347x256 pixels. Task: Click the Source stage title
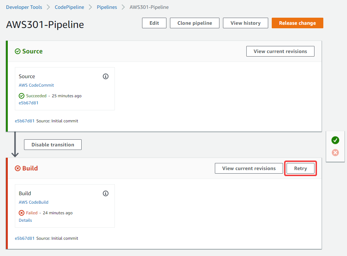[x=32, y=51]
